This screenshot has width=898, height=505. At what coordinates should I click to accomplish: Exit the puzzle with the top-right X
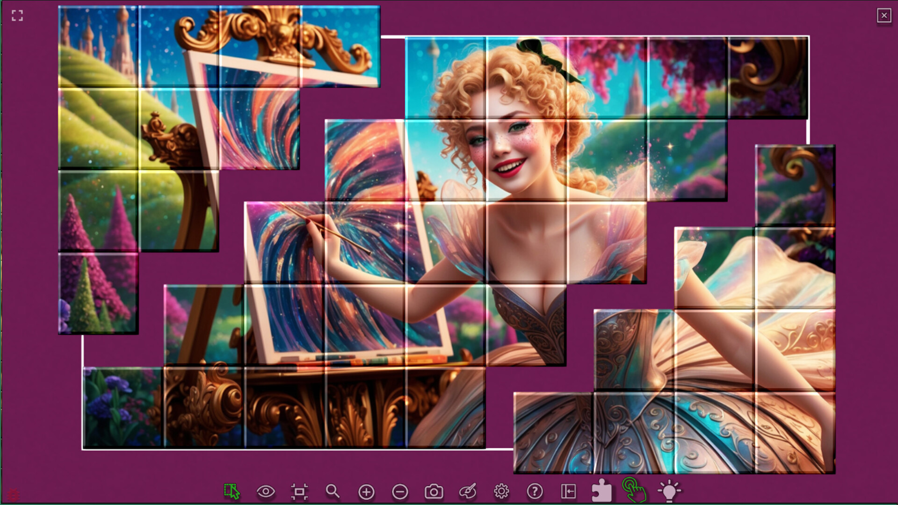tap(883, 15)
